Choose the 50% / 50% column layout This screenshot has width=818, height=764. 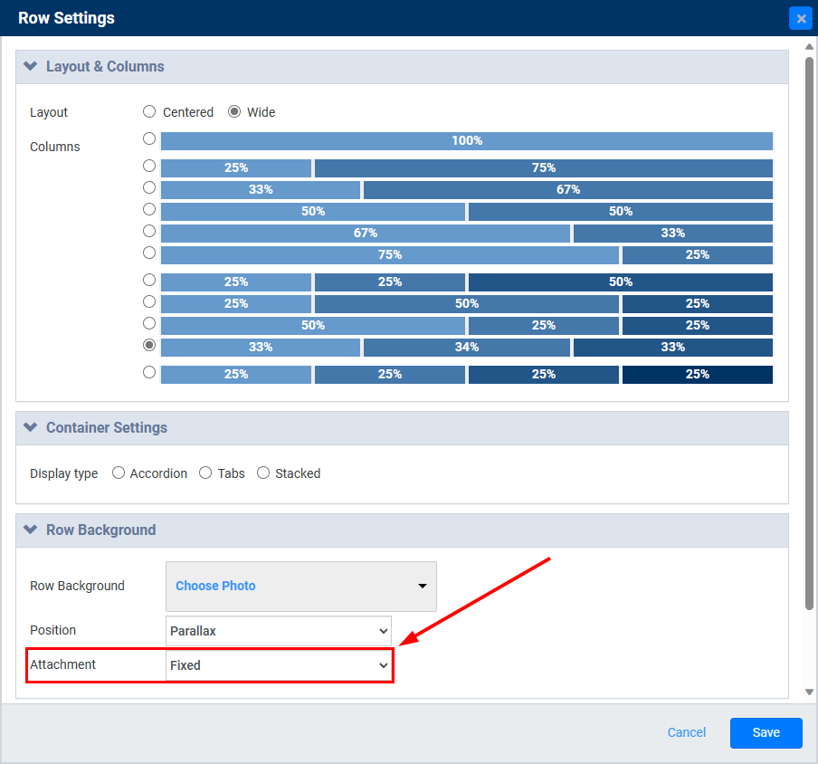click(149, 209)
